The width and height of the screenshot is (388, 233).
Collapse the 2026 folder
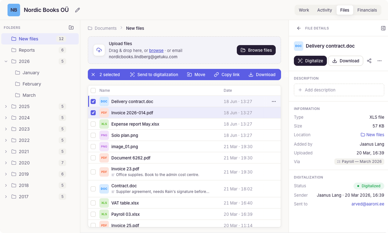click(6, 61)
